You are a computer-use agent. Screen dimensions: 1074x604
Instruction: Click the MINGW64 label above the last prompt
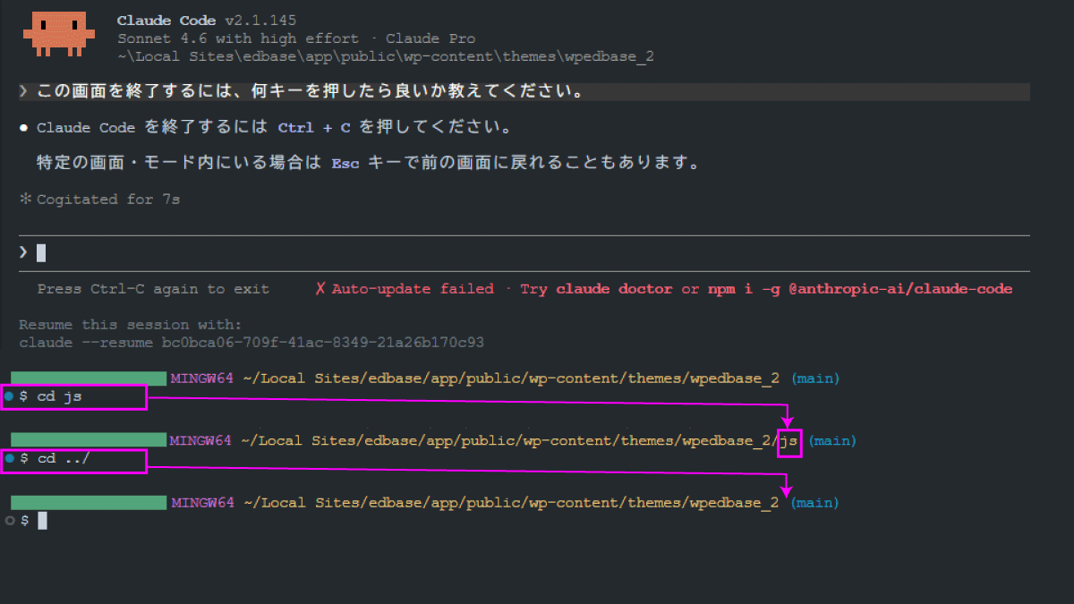point(201,503)
